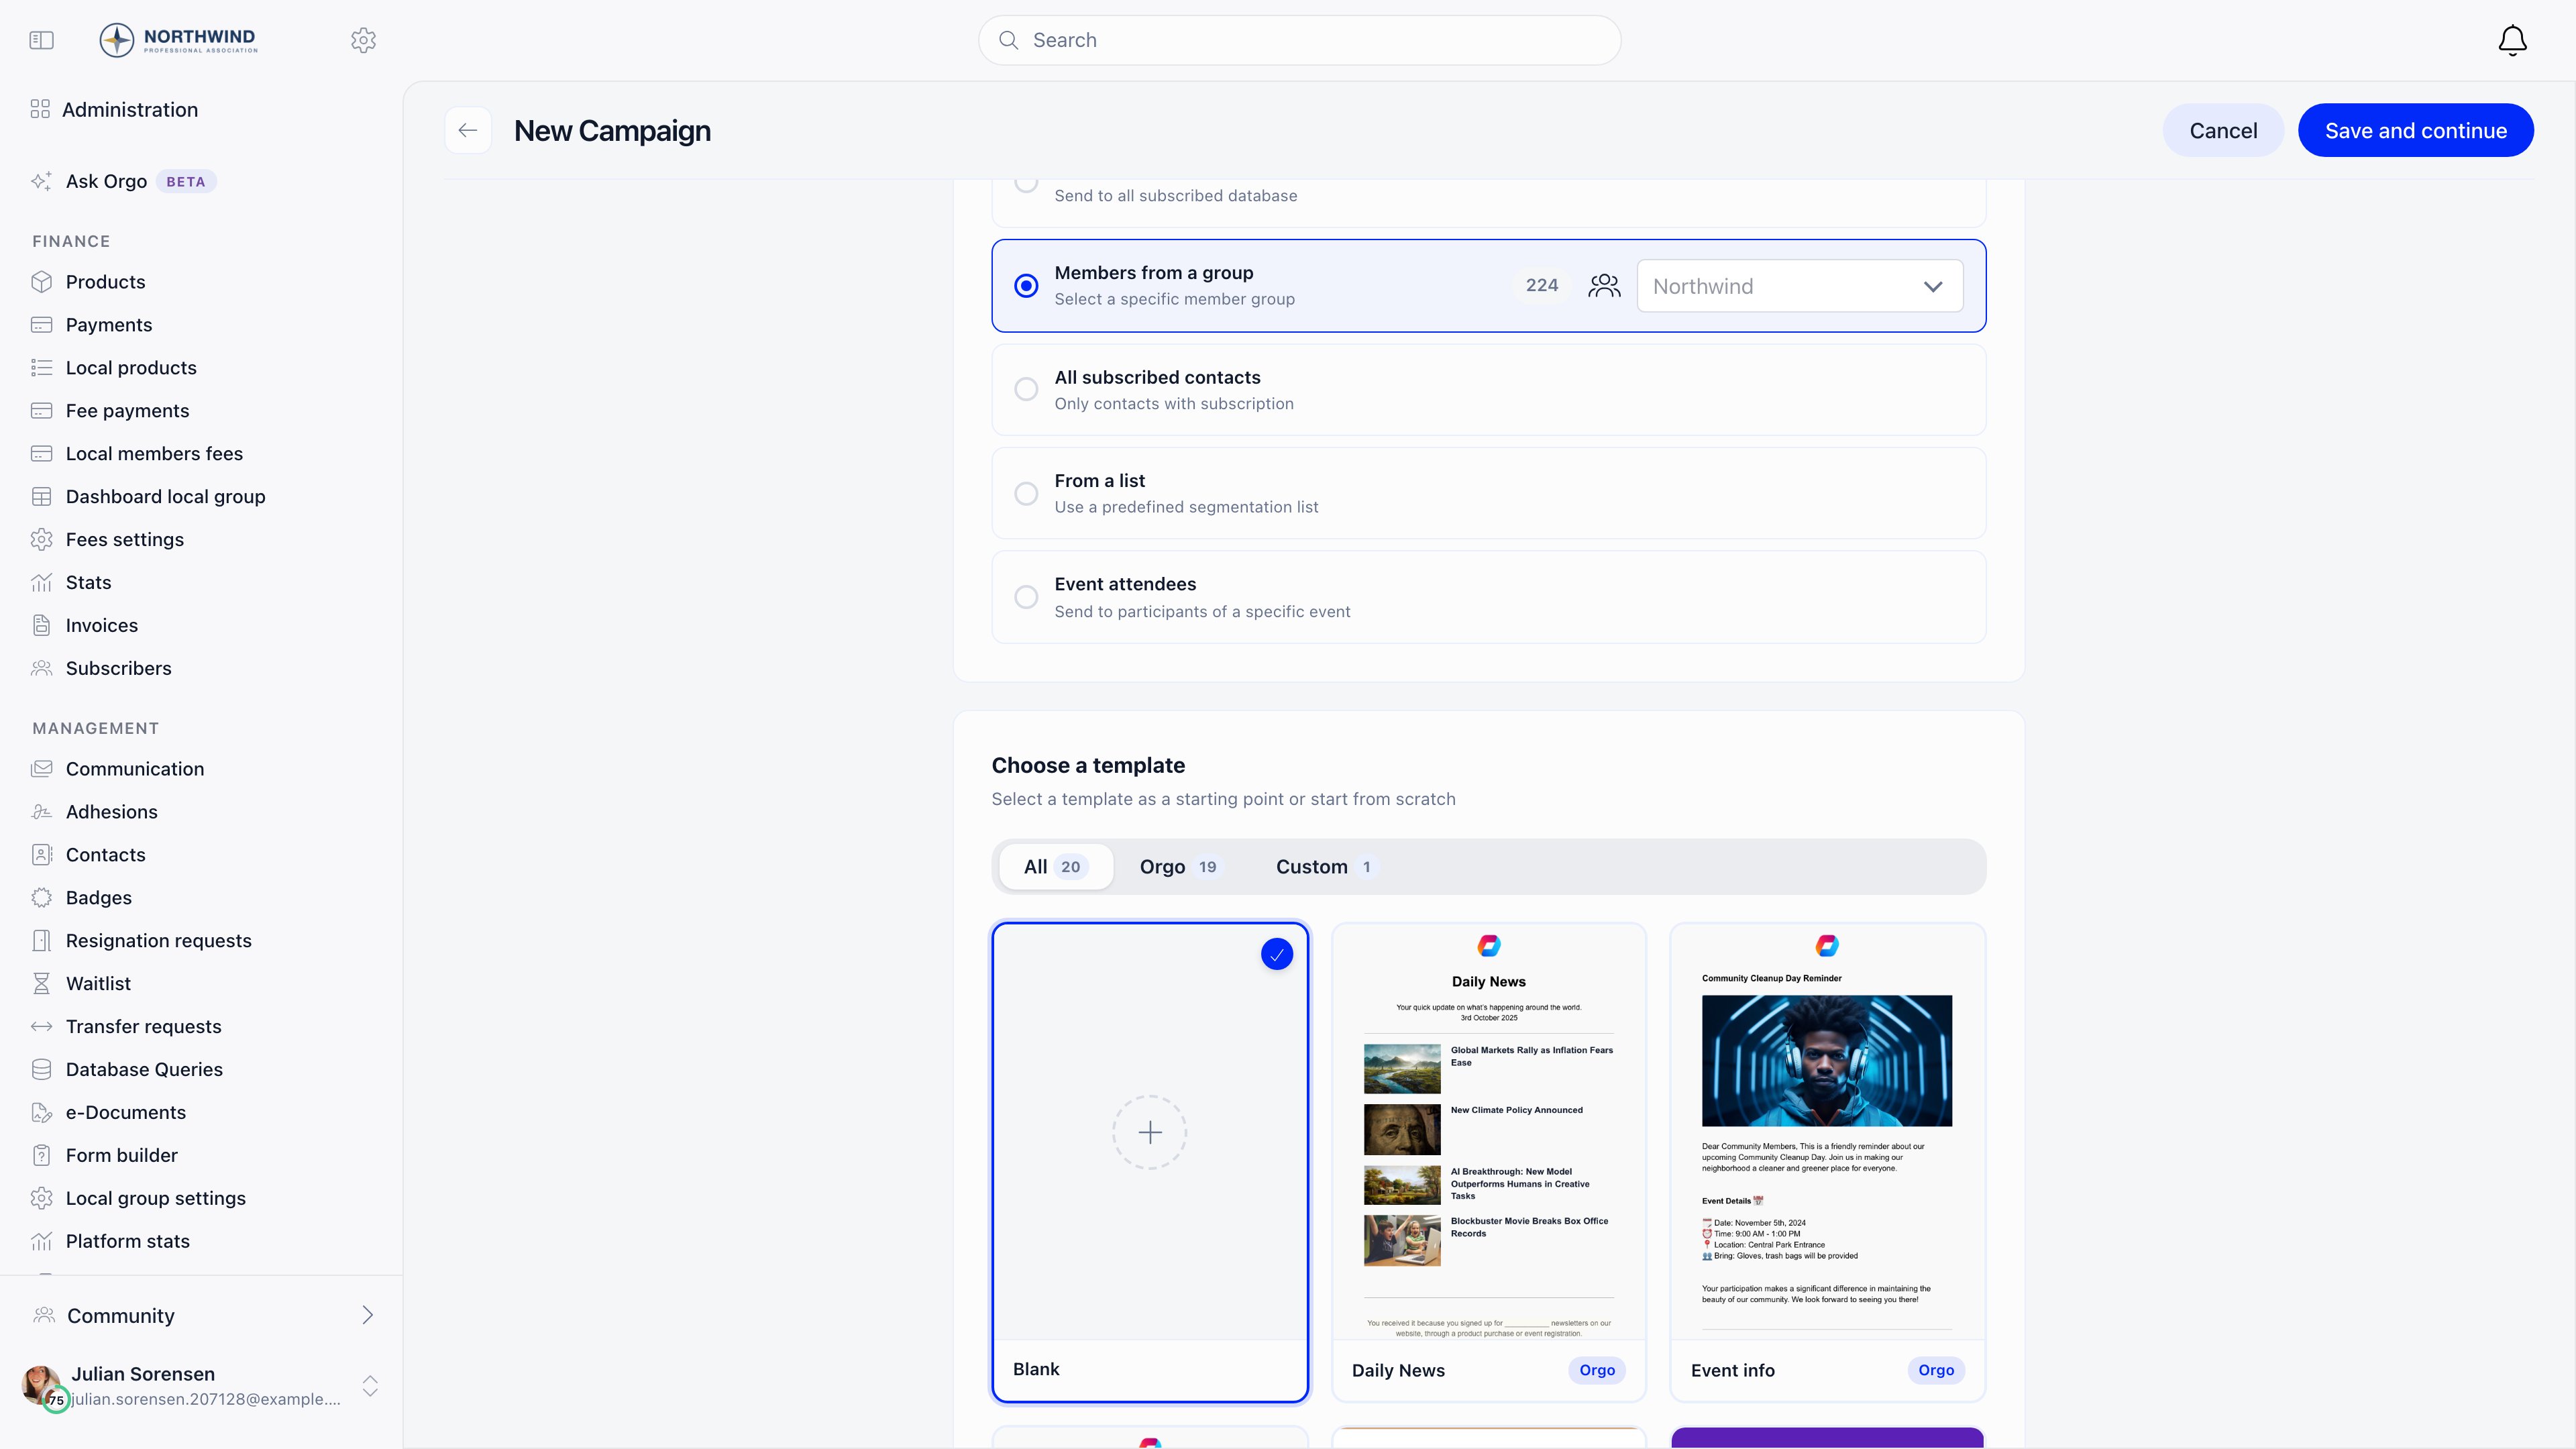Image resolution: width=2576 pixels, height=1449 pixels.
Task: Open the notifications bell
Action: pos(2512,40)
